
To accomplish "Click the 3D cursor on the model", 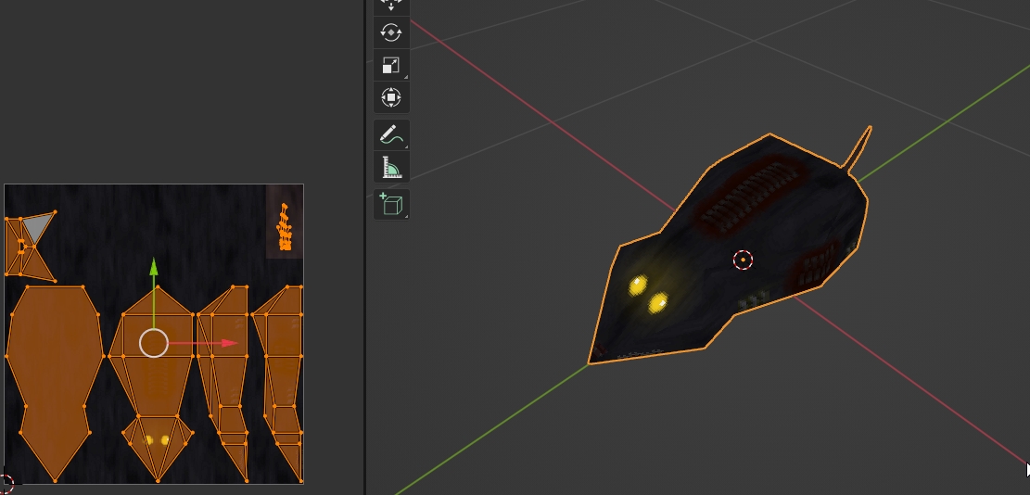I will click(x=743, y=260).
